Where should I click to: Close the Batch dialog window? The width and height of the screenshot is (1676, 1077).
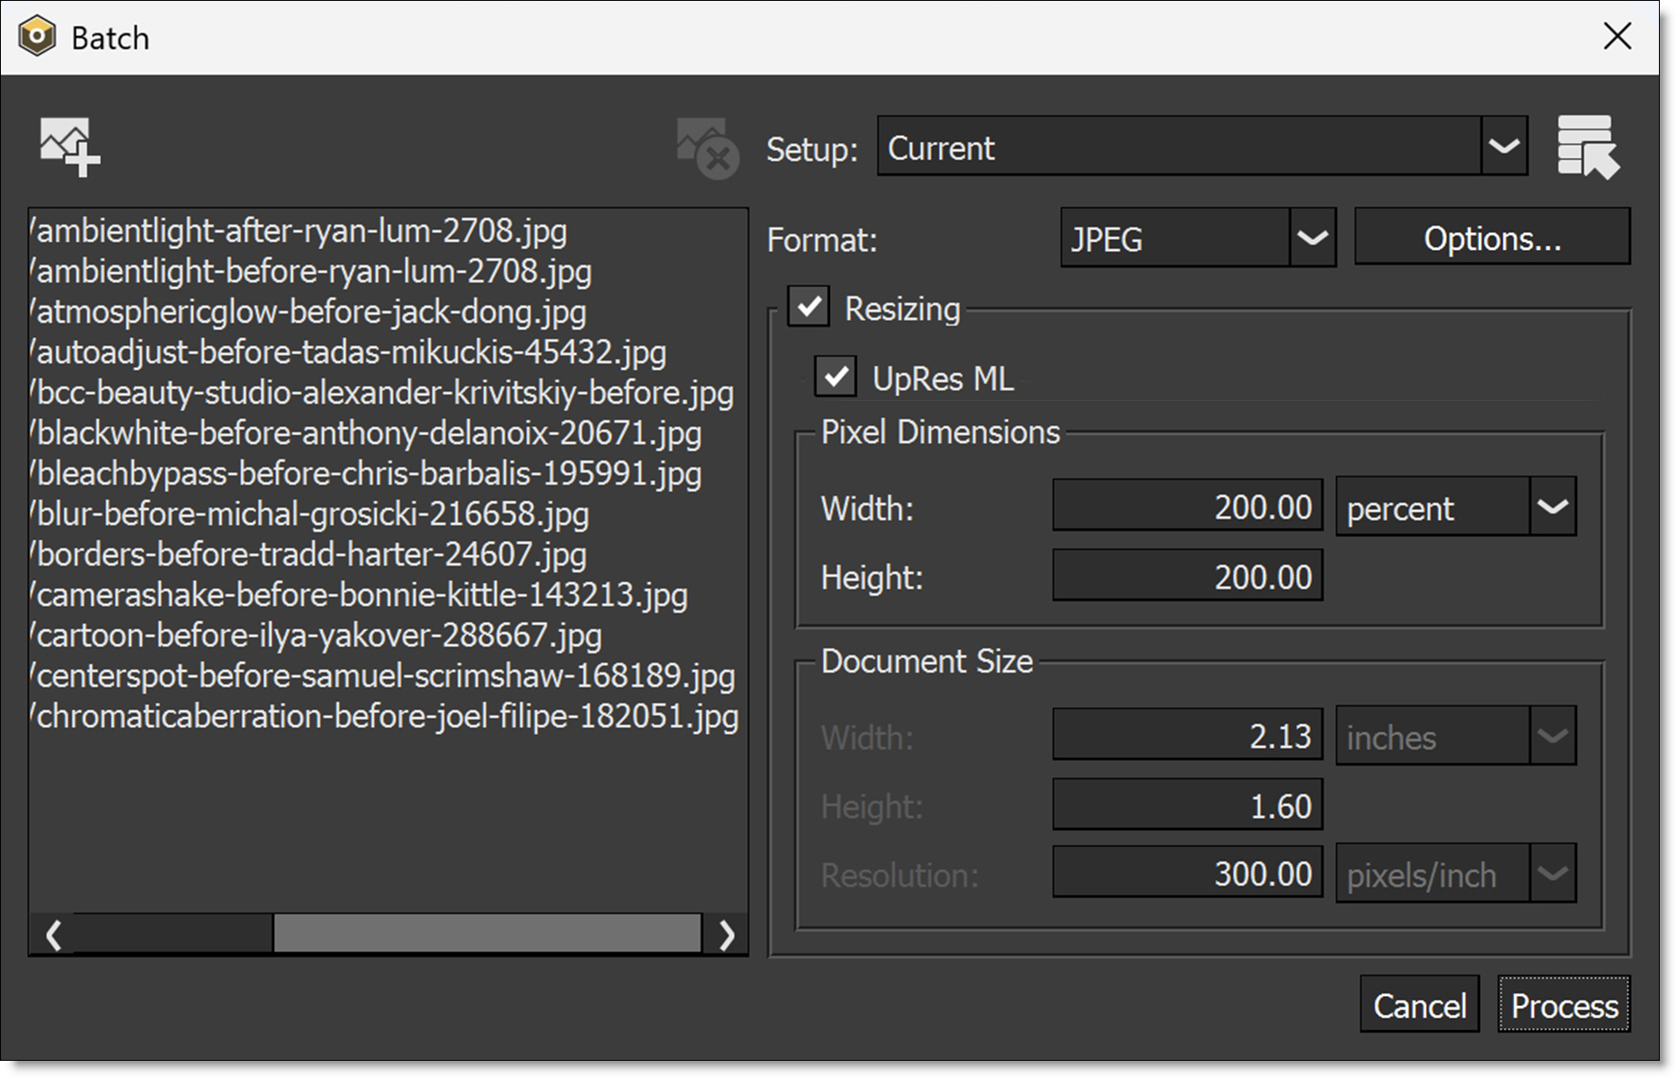tap(1617, 37)
